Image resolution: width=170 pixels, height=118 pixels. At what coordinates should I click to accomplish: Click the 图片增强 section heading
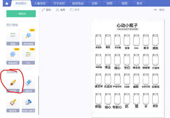click(x=12, y=25)
